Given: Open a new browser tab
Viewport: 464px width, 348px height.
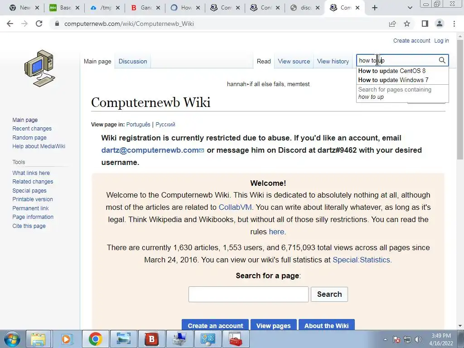Looking at the screenshot, I should (375, 8).
